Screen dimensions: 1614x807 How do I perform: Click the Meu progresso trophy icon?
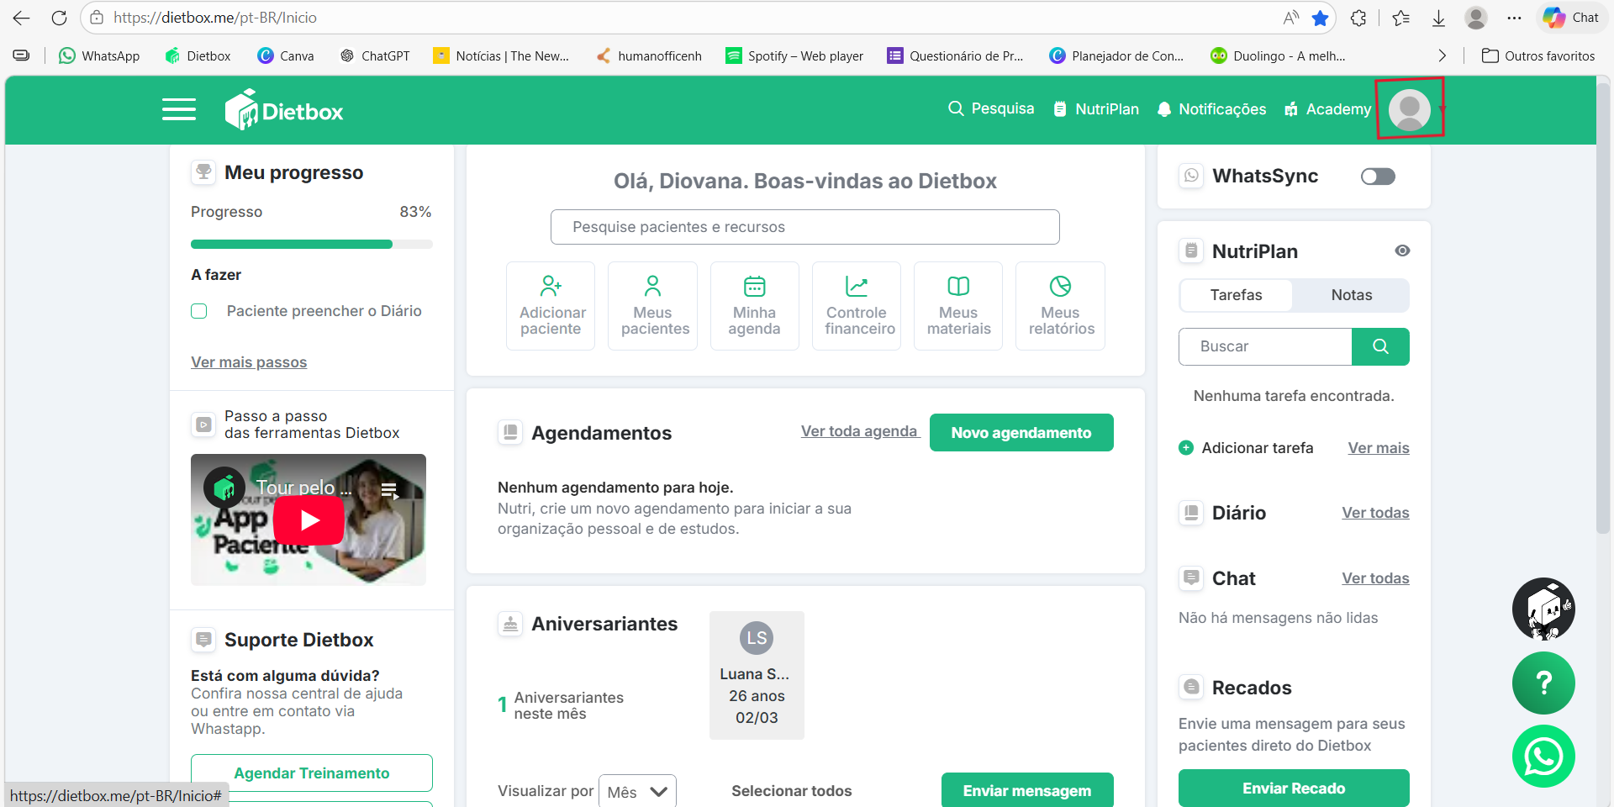tap(203, 172)
